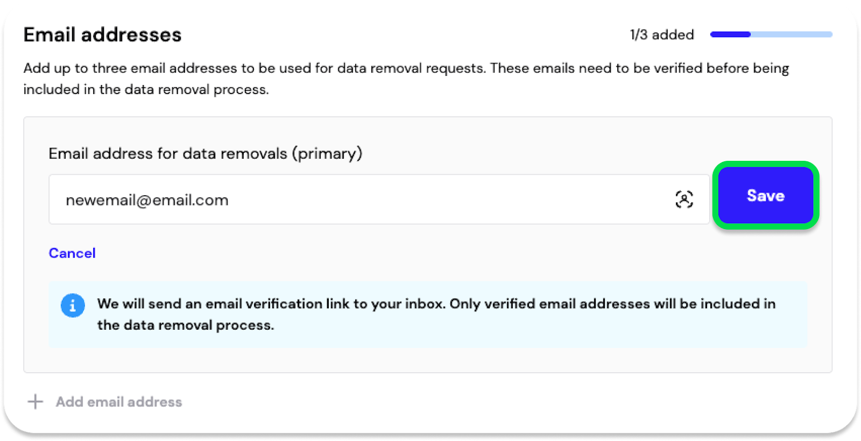Image resolution: width=861 pixels, height=441 pixels.
Task: Select the Add email address link
Action: pos(119,402)
